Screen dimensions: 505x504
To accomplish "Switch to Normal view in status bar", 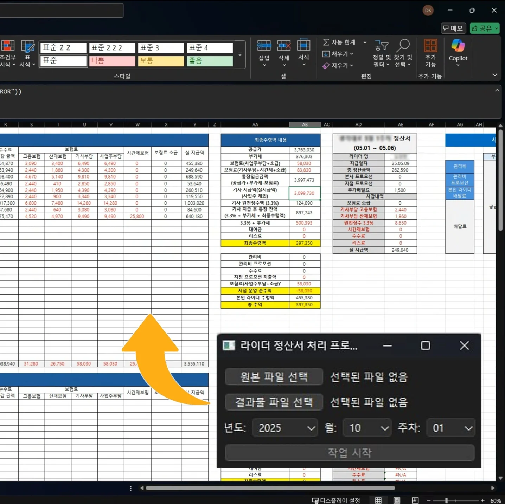I will tap(378, 500).
